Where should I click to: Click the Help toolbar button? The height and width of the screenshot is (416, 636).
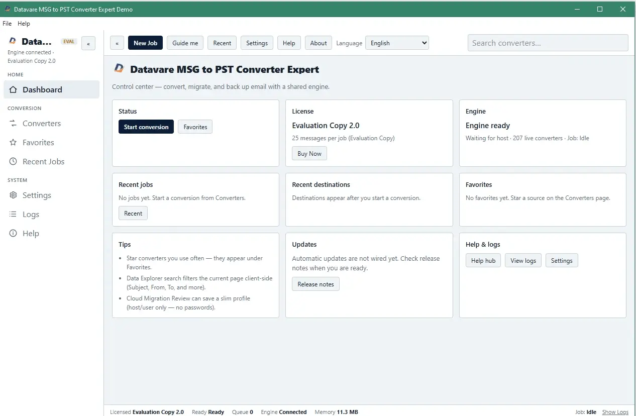[x=289, y=43]
